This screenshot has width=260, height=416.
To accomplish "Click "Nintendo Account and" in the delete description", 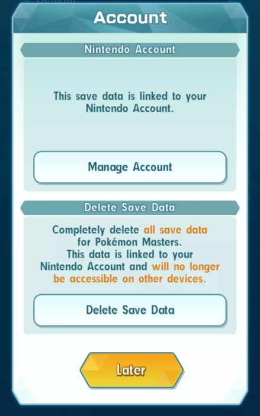I will (x=94, y=266).
